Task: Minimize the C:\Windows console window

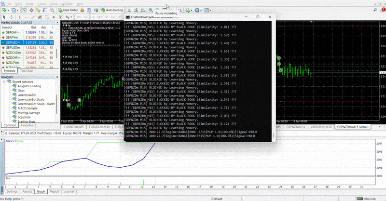Action: pos(246,17)
